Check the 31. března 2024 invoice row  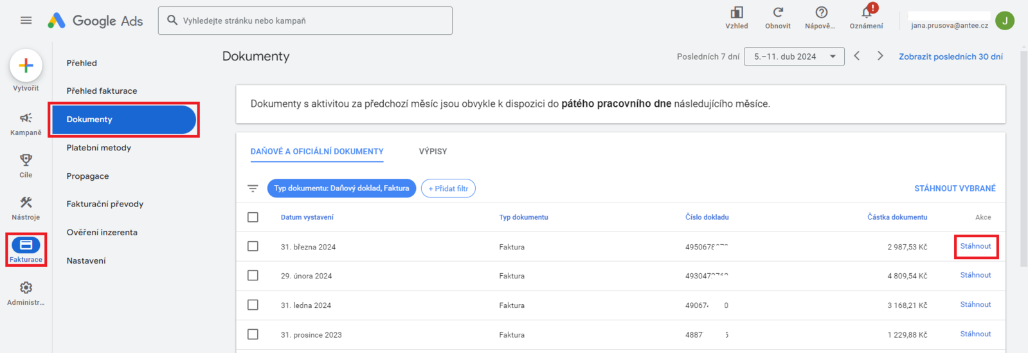point(253,246)
